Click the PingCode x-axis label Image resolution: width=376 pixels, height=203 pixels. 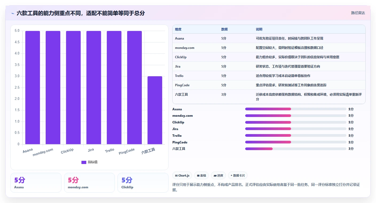pyautogui.click(x=127, y=151)
